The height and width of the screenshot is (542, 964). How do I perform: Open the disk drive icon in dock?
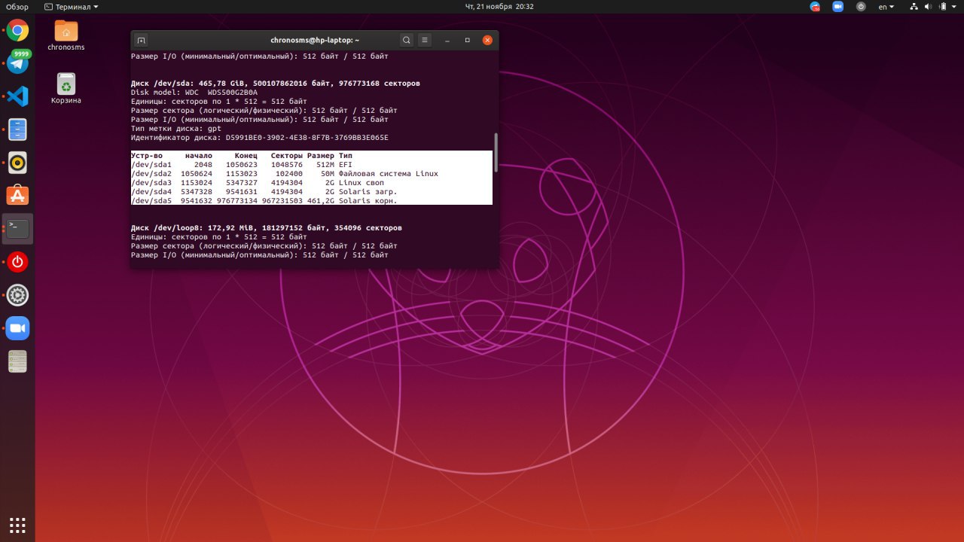pyautogui.click(x=17, y=361)
